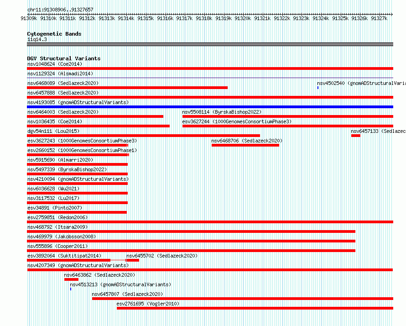Open nsv1036435 (Coe2014) variant label
Viewport: 406px width, 326px height.
tap(55, 121)
